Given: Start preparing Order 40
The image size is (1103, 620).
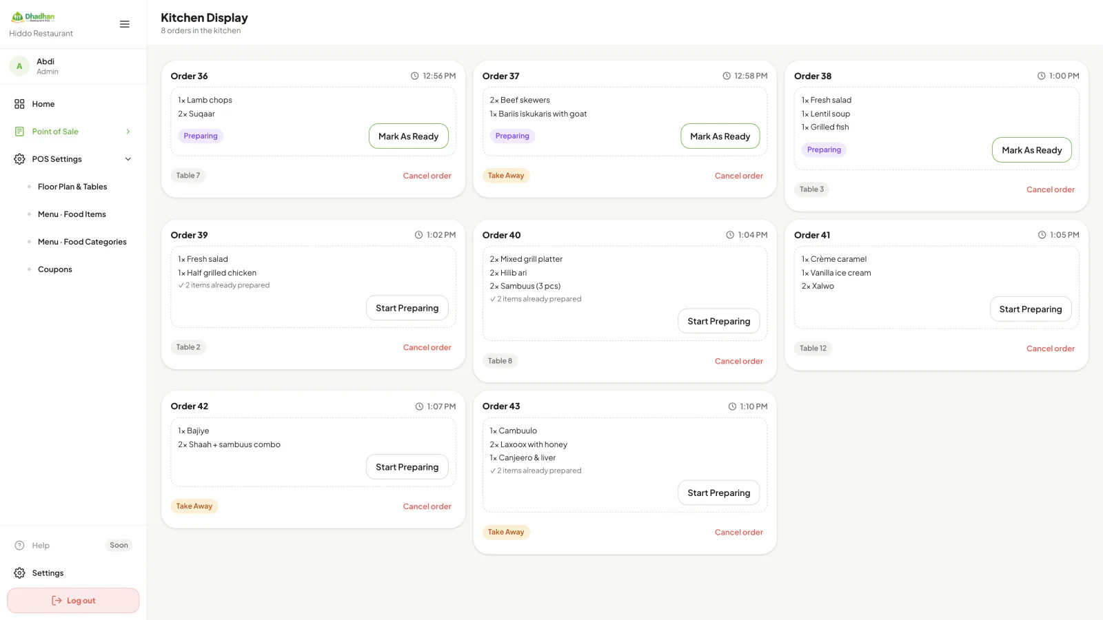Looking at the screenshot, I should pyautogui.click(x=719, y=321).
